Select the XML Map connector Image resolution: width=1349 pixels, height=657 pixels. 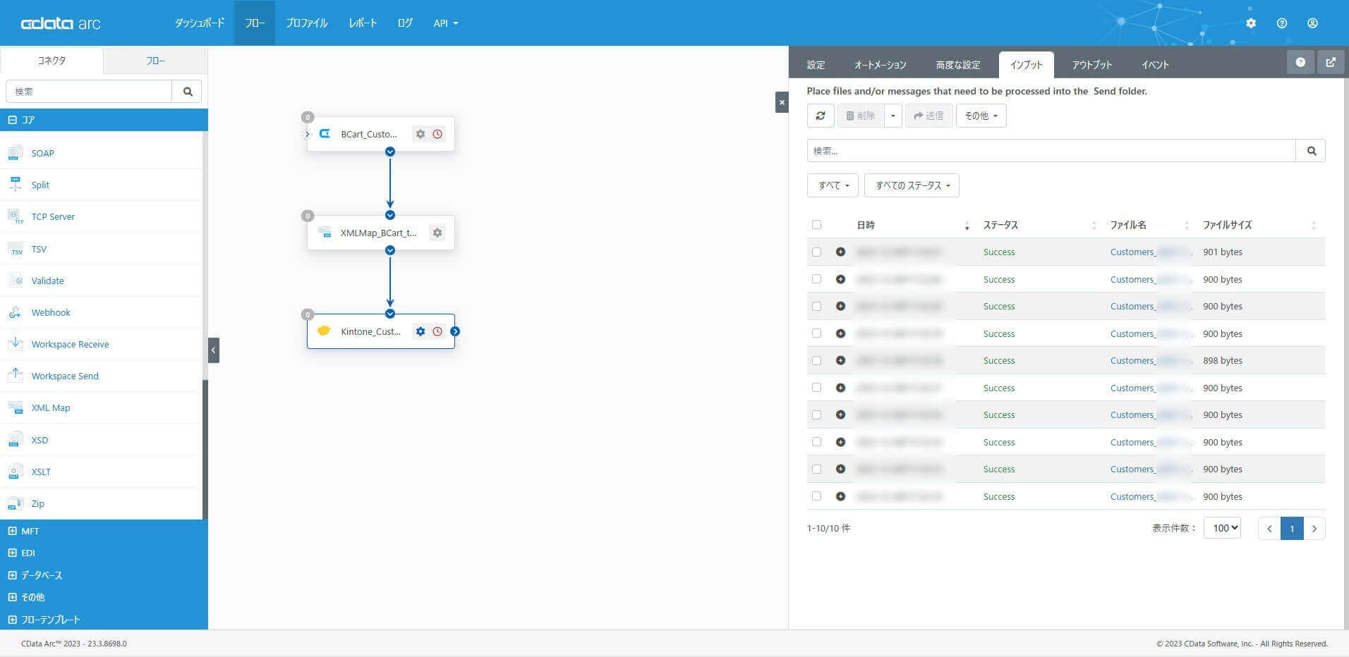coord(51,407)
